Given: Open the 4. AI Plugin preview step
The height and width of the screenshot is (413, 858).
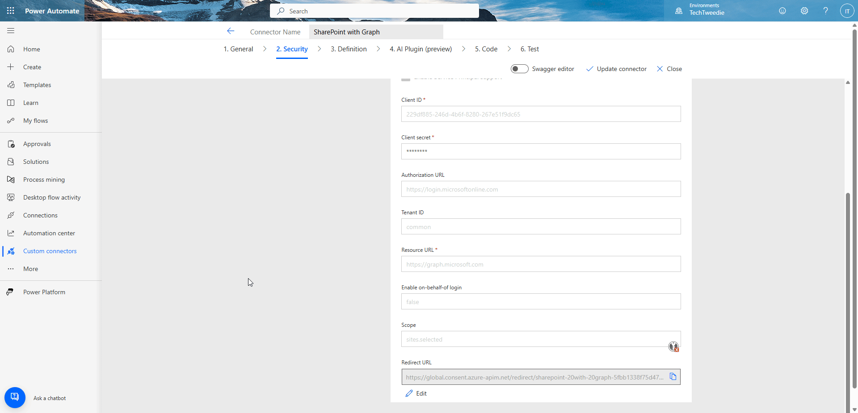Looking at the screenshot, I should 420,49.
